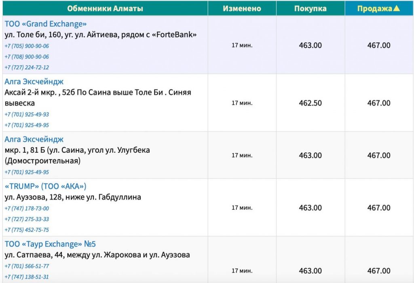Call TRUMP at +7 (775) 452-75-75
Screen dimensions: 414x283
(x=27, y=230)
